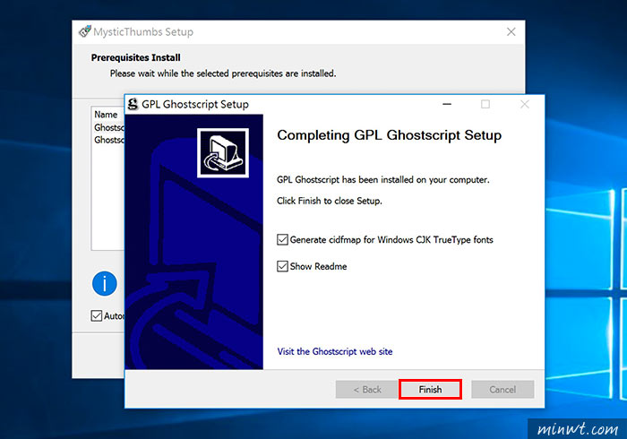The width and height of the screenshot is (627, 439).
Task: Uncheck Generate cidfmap for Windows CJK TrueType fonts
Action: point(282,240)
